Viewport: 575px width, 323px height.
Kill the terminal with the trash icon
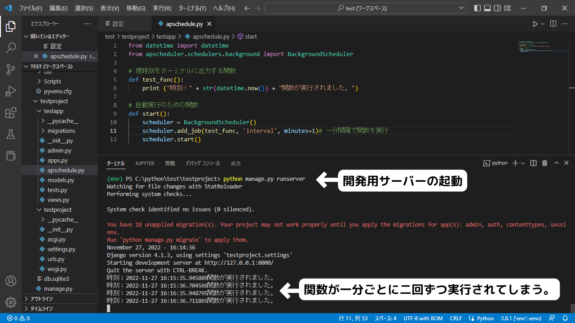click(544, 163)
